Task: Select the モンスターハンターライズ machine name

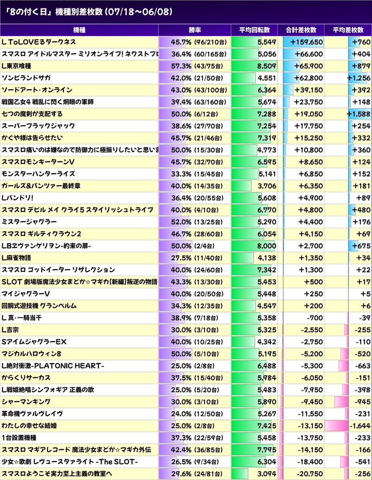Action: pos(38,174)
